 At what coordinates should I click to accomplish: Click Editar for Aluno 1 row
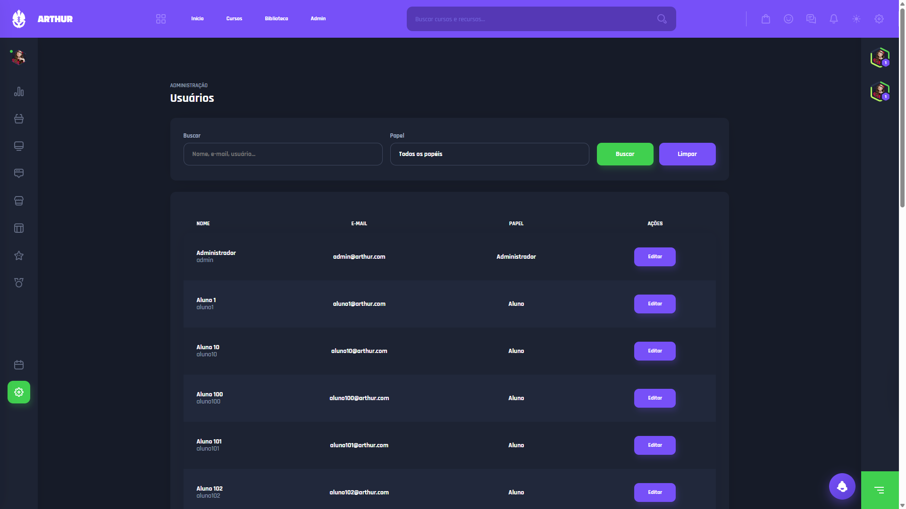pyautogui.click(x=655, y=304)
